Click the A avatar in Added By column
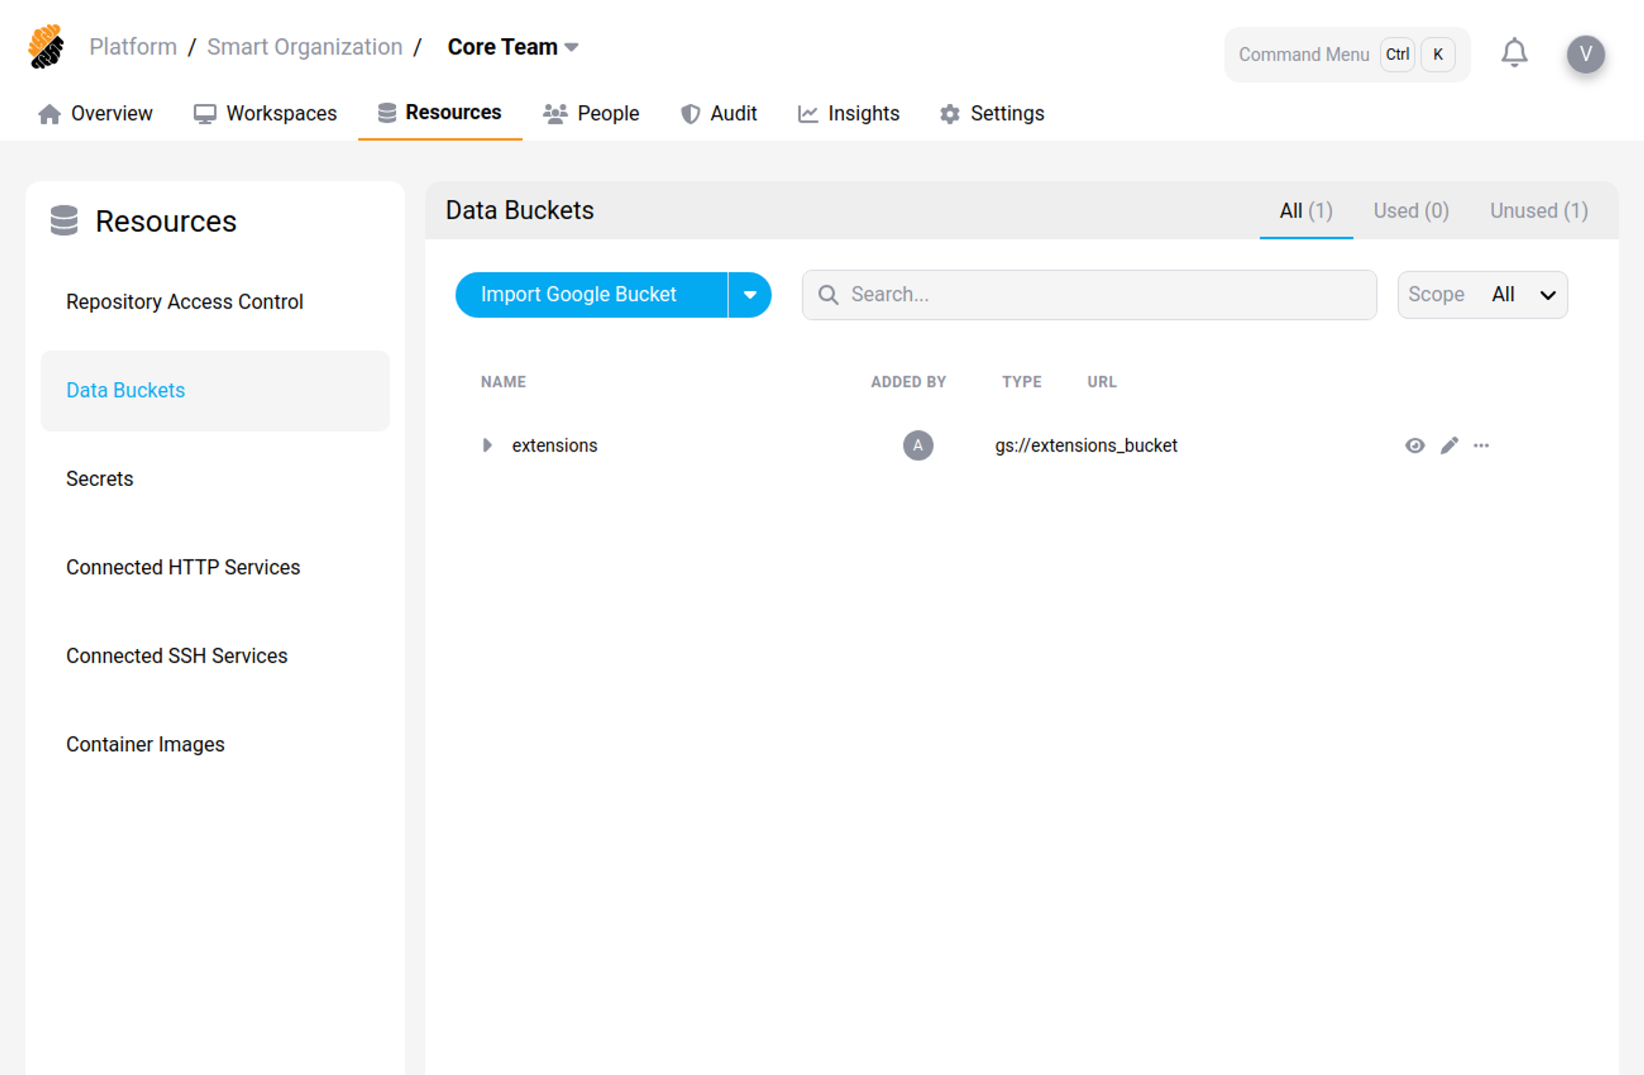 [918, 445]
